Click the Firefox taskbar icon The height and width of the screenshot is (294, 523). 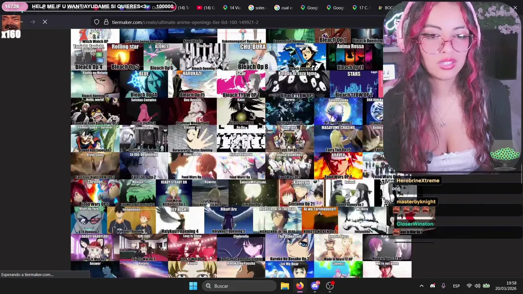[300, 286]
